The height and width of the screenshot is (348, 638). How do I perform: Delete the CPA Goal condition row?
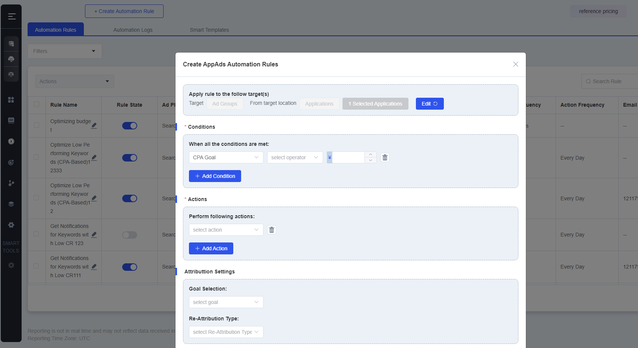click(x=385, y=157)
